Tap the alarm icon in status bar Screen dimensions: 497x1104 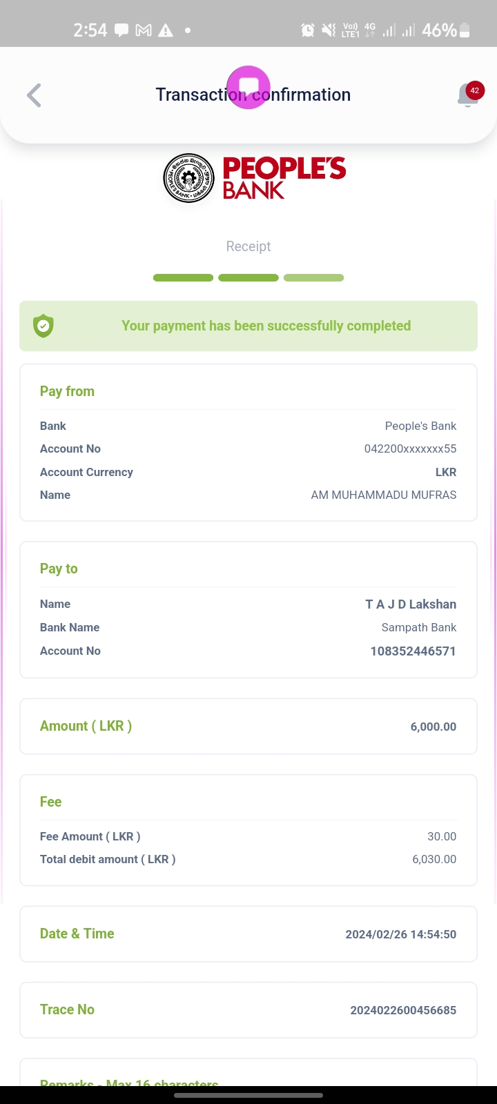(308, 30)
